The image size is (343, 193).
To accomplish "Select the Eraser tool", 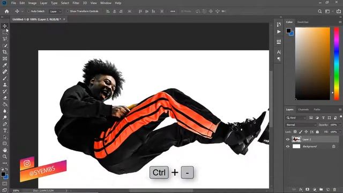I will [5, 98].
